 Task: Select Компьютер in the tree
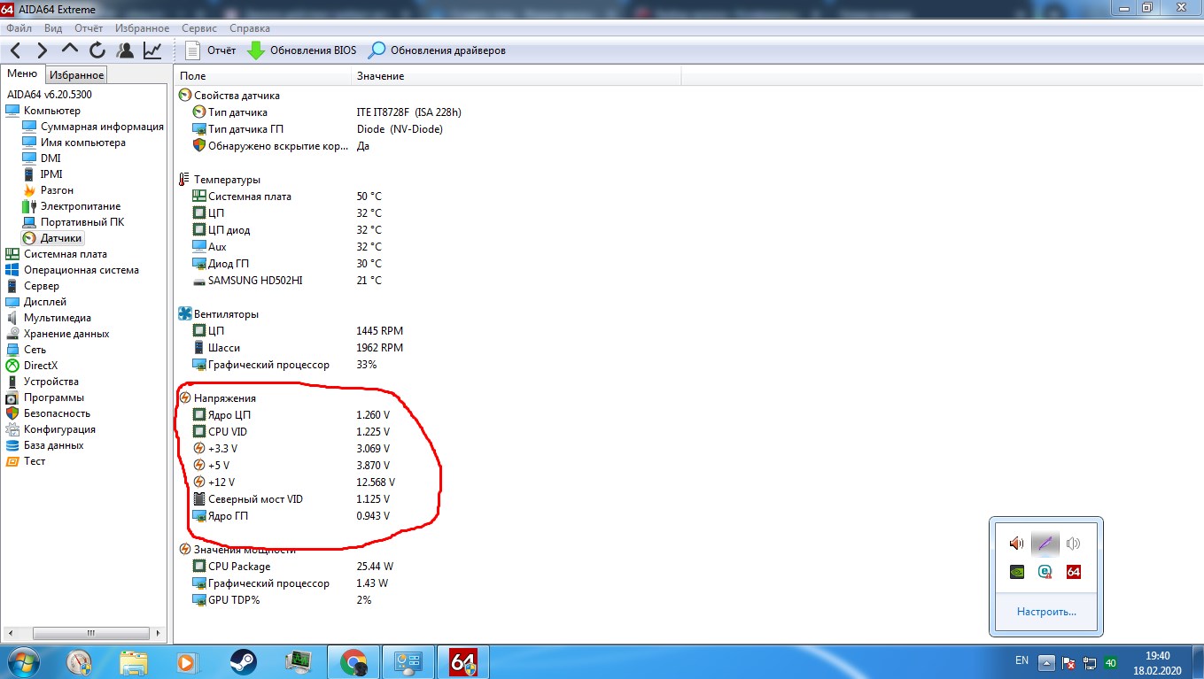43,111
